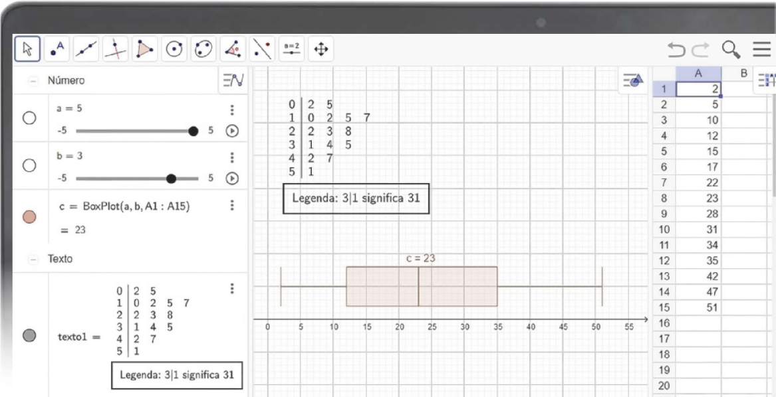Select cell with value 17
Screen dimensions: 776x397
[x=698, y=167]
